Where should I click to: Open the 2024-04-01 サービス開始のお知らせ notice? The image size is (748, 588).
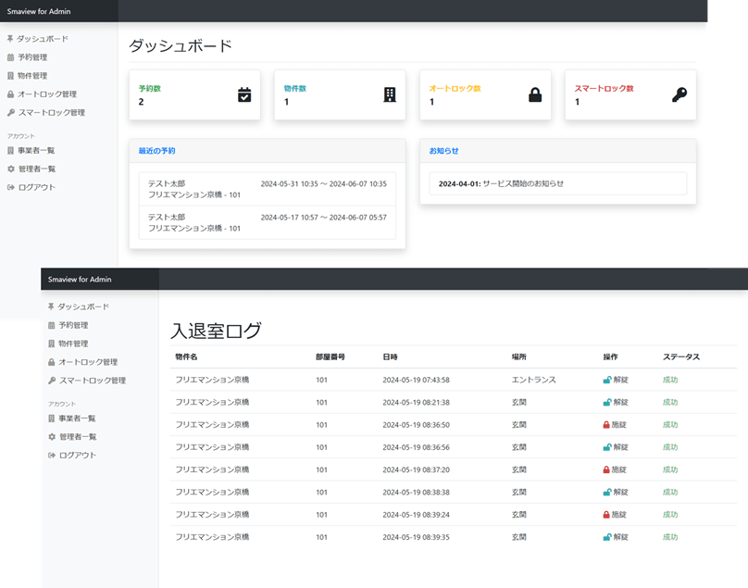pos(557,183)
